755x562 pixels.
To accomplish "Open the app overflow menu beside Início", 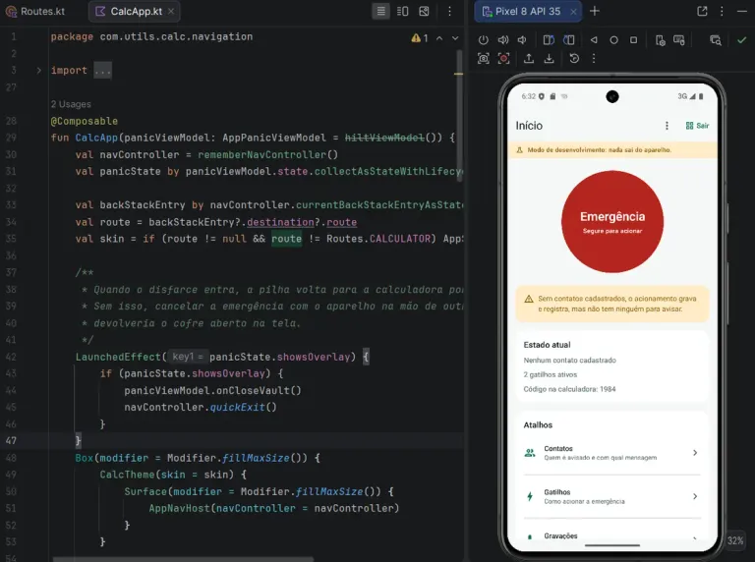I will pyautogui.click(x=667, y=126).
